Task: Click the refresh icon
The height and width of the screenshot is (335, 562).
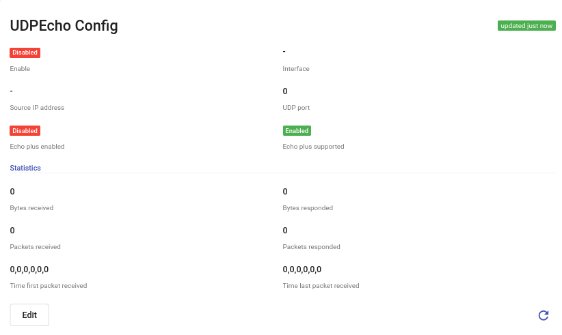Action: [x=544, y=315]
